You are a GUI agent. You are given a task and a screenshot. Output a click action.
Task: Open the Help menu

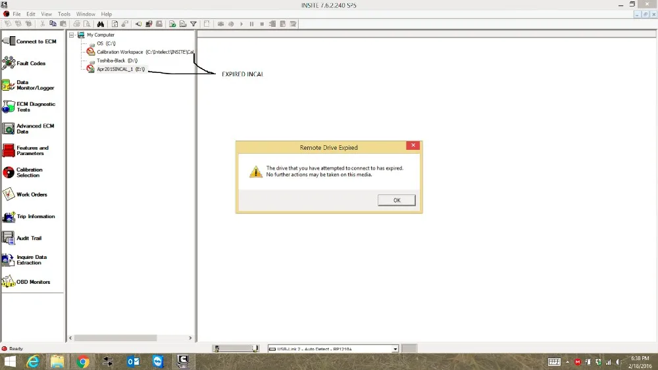[107, 14]
